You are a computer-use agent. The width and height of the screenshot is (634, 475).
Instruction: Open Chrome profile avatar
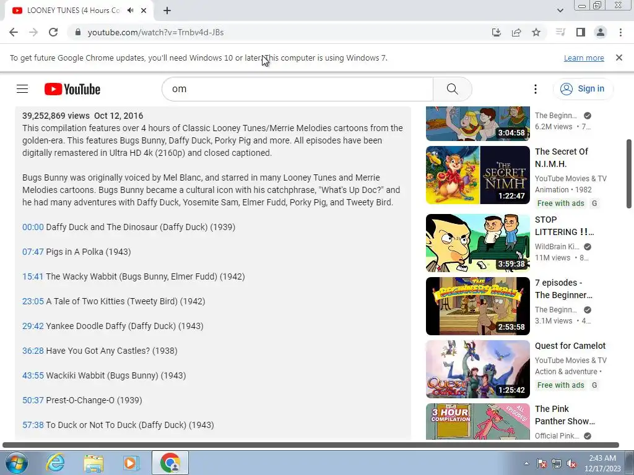point(601,32)
